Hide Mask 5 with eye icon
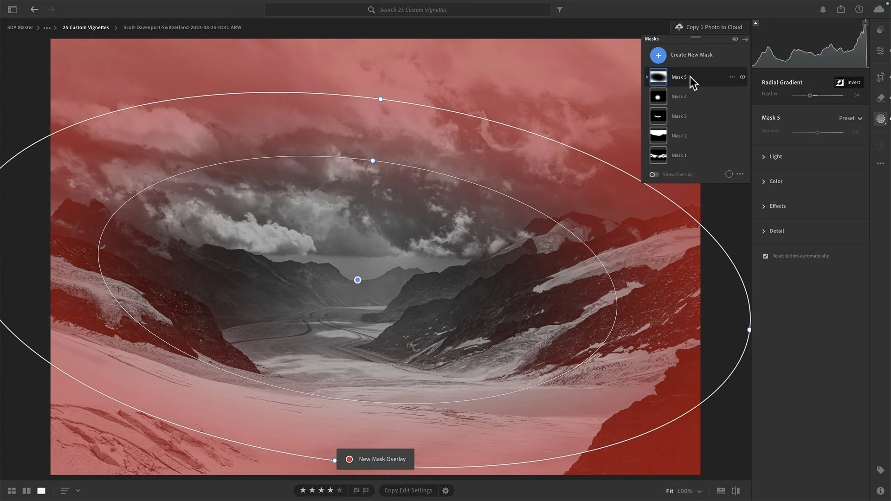This screenshot has width=891, height=501. (x=742, y=77)
